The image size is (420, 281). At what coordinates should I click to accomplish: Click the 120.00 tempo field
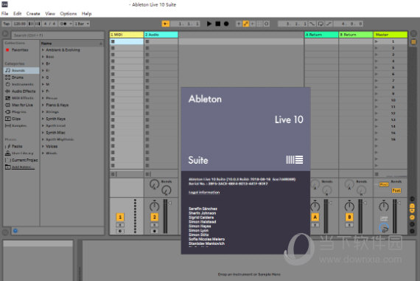pyautogui.click(x=20, y=24)
